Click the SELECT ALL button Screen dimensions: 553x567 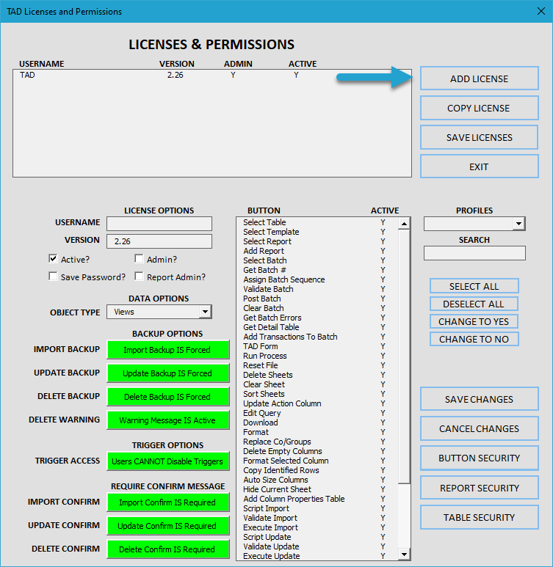click(474, 286)
